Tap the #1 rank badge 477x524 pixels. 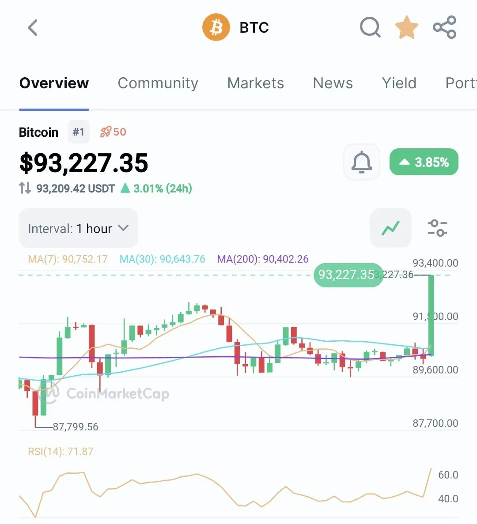click(79, 132)
